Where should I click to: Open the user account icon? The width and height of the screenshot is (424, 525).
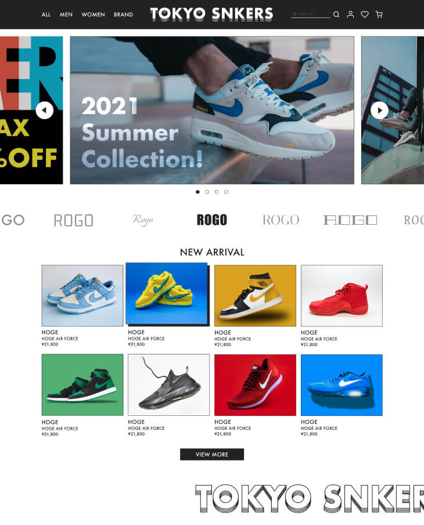(x=350, y=15)
